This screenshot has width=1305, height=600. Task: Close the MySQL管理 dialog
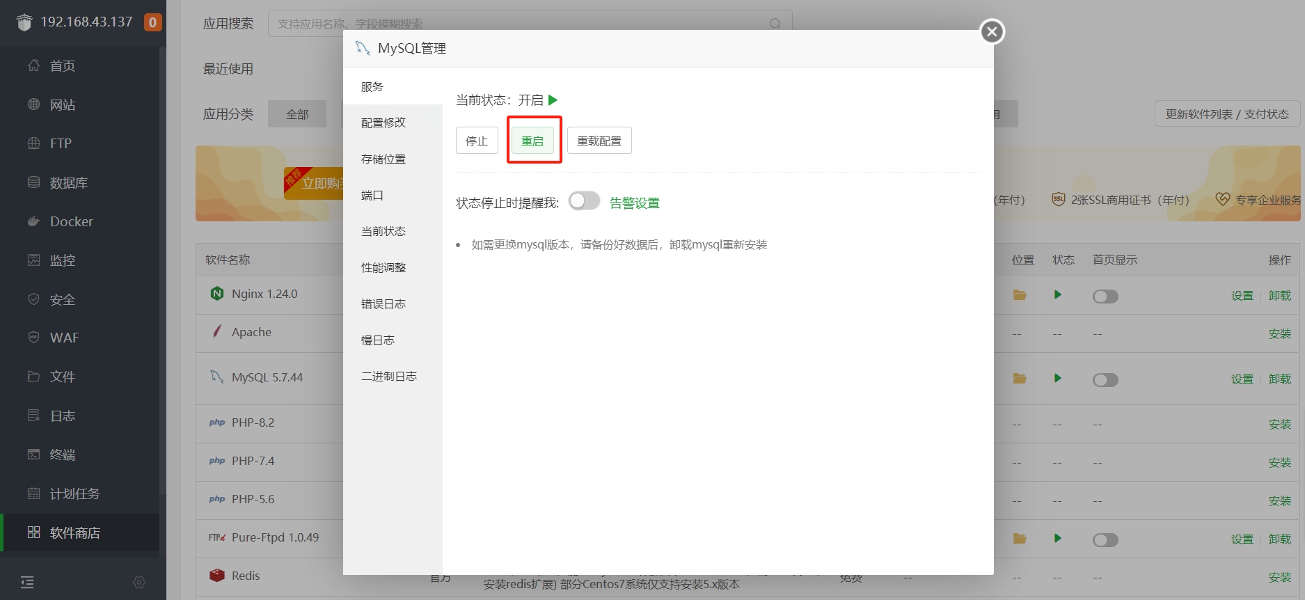pyautogui.click(x=992, y=31)
